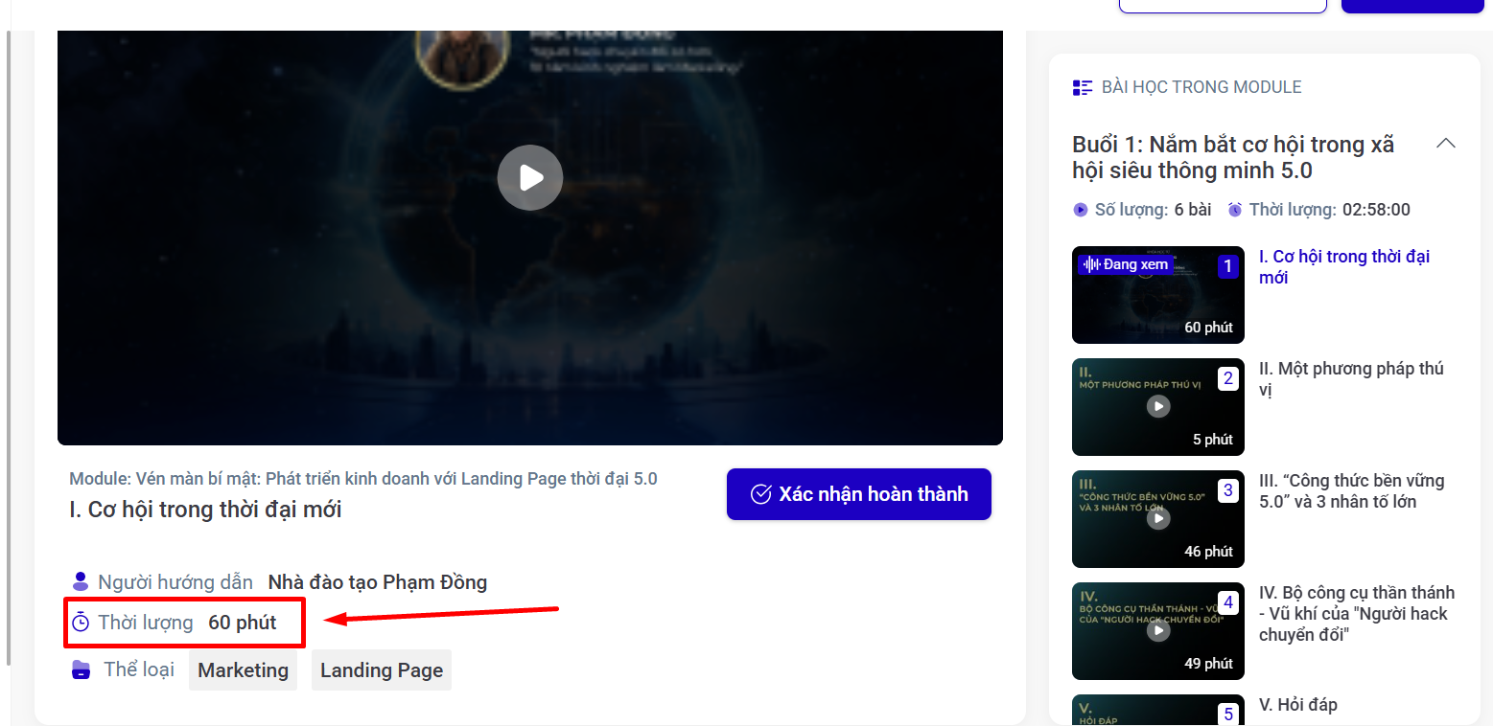This screenshot has height=726, width=1493.
Task: Click the lesson title below the video player
Action: tap(205, 510)
